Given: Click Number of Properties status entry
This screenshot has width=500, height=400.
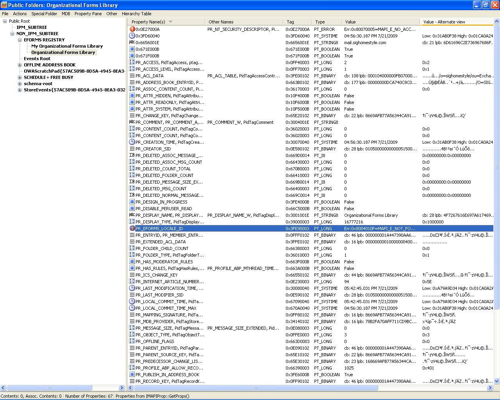Looking at the screenshot, I should [89, 396].
